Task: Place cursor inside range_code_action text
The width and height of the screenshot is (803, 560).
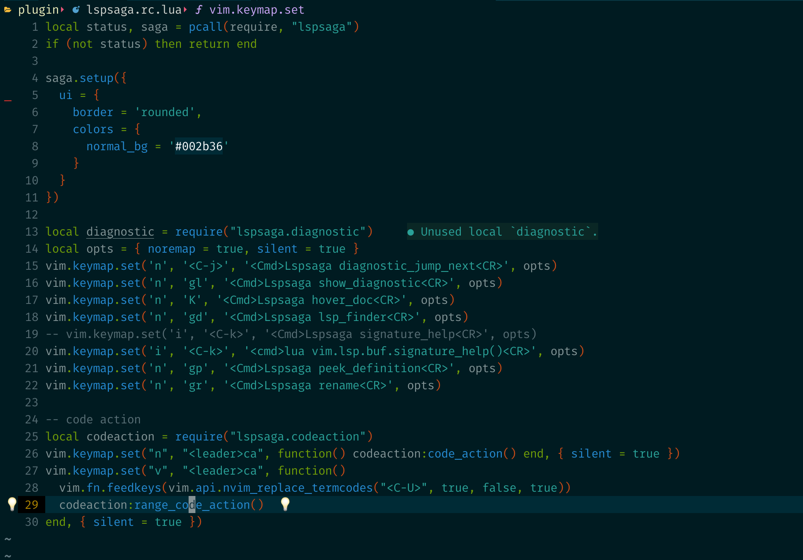Action: 192,505
